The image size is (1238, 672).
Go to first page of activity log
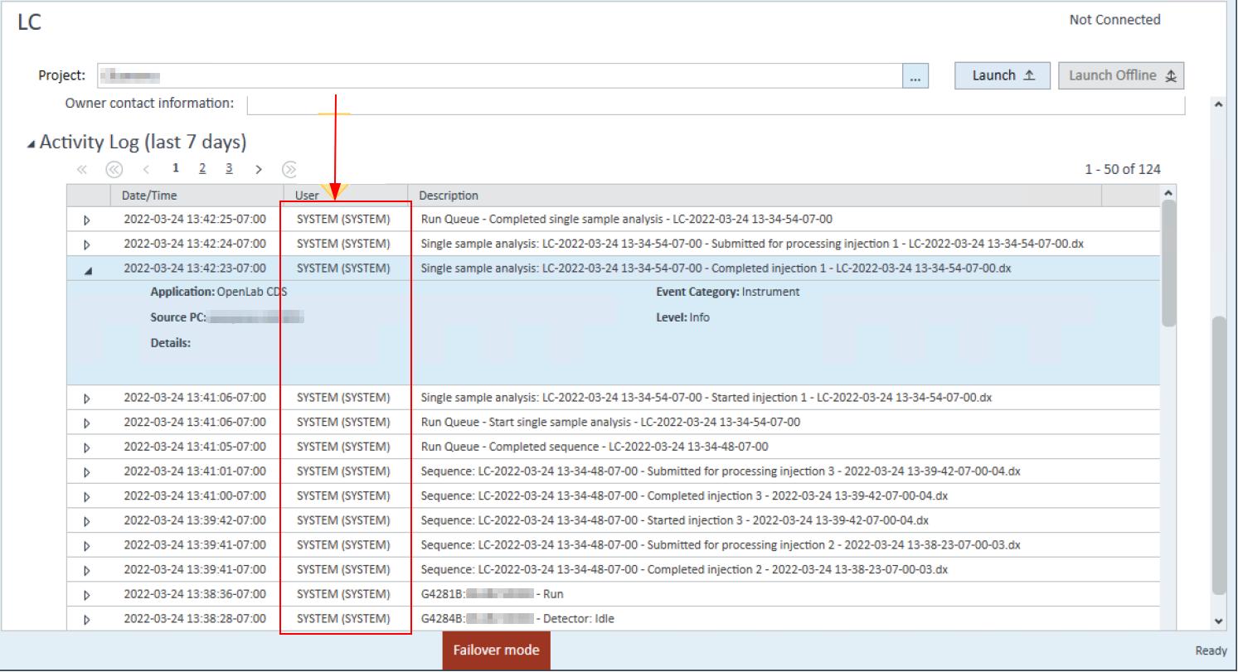tap(82, 169)
